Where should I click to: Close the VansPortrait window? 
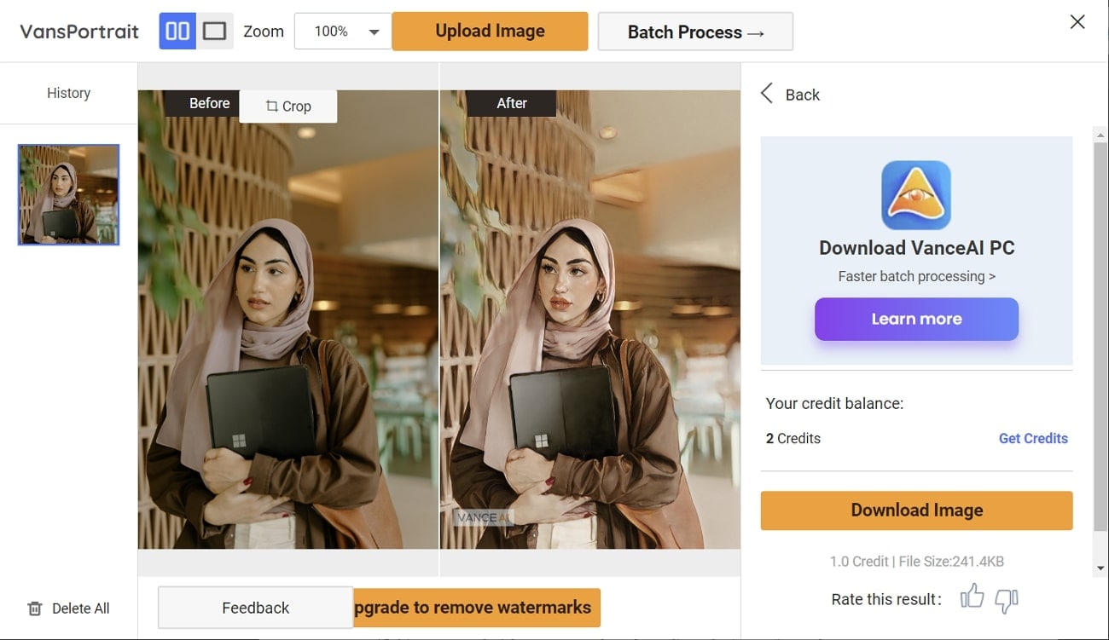pyautogui.click(x=1077, y=22)
